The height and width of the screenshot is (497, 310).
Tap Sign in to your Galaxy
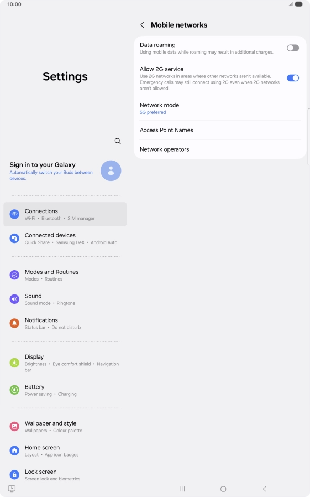coord(43,165)
